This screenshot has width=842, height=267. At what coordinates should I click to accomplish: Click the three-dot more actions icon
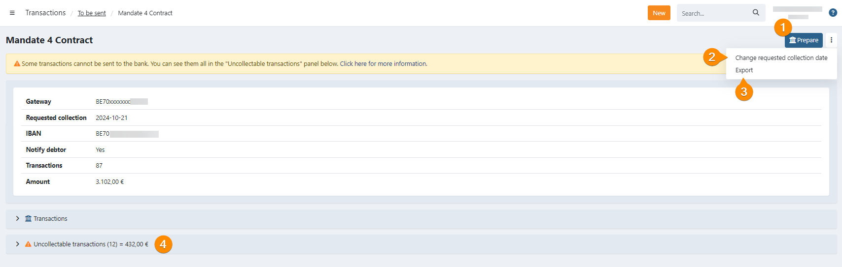click(831, 40)
